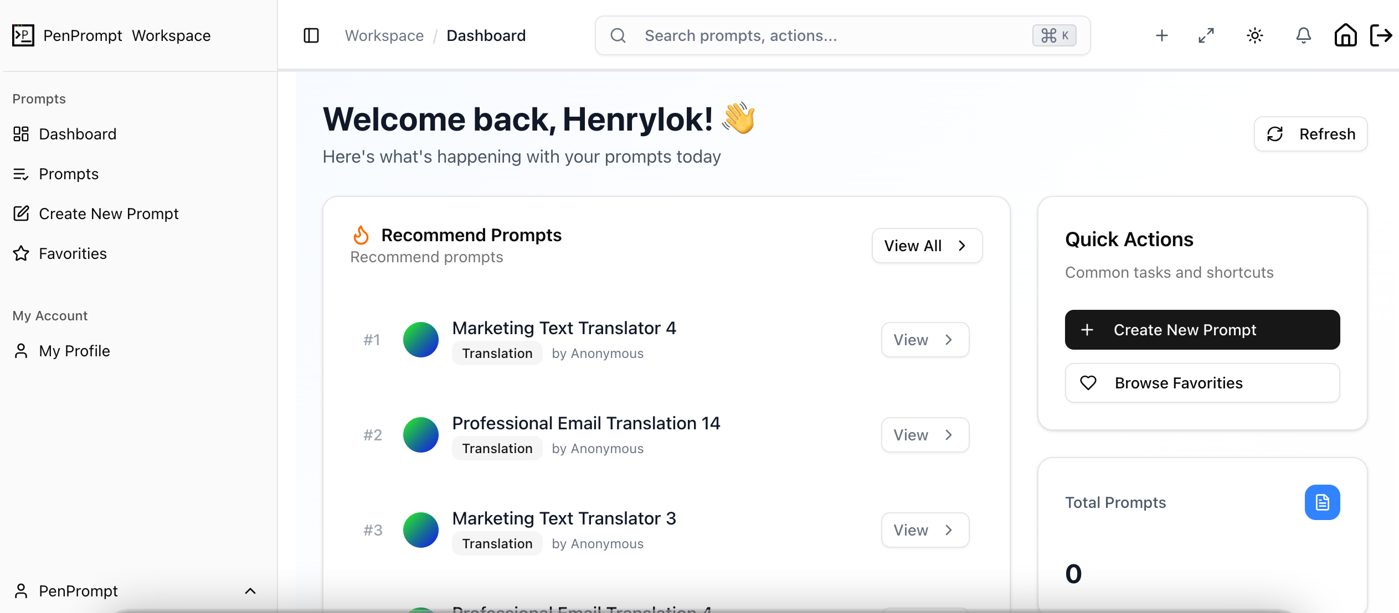Click the Workspace breadcrumb link

click(384, 35)
